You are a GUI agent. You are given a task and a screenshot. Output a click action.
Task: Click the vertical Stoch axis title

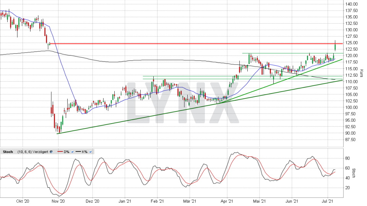[354, 173]
